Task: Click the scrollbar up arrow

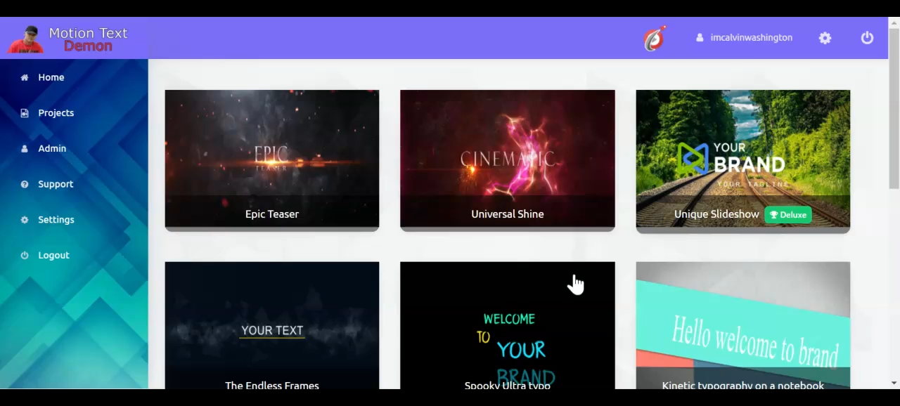Action: (x=894, y=22)
